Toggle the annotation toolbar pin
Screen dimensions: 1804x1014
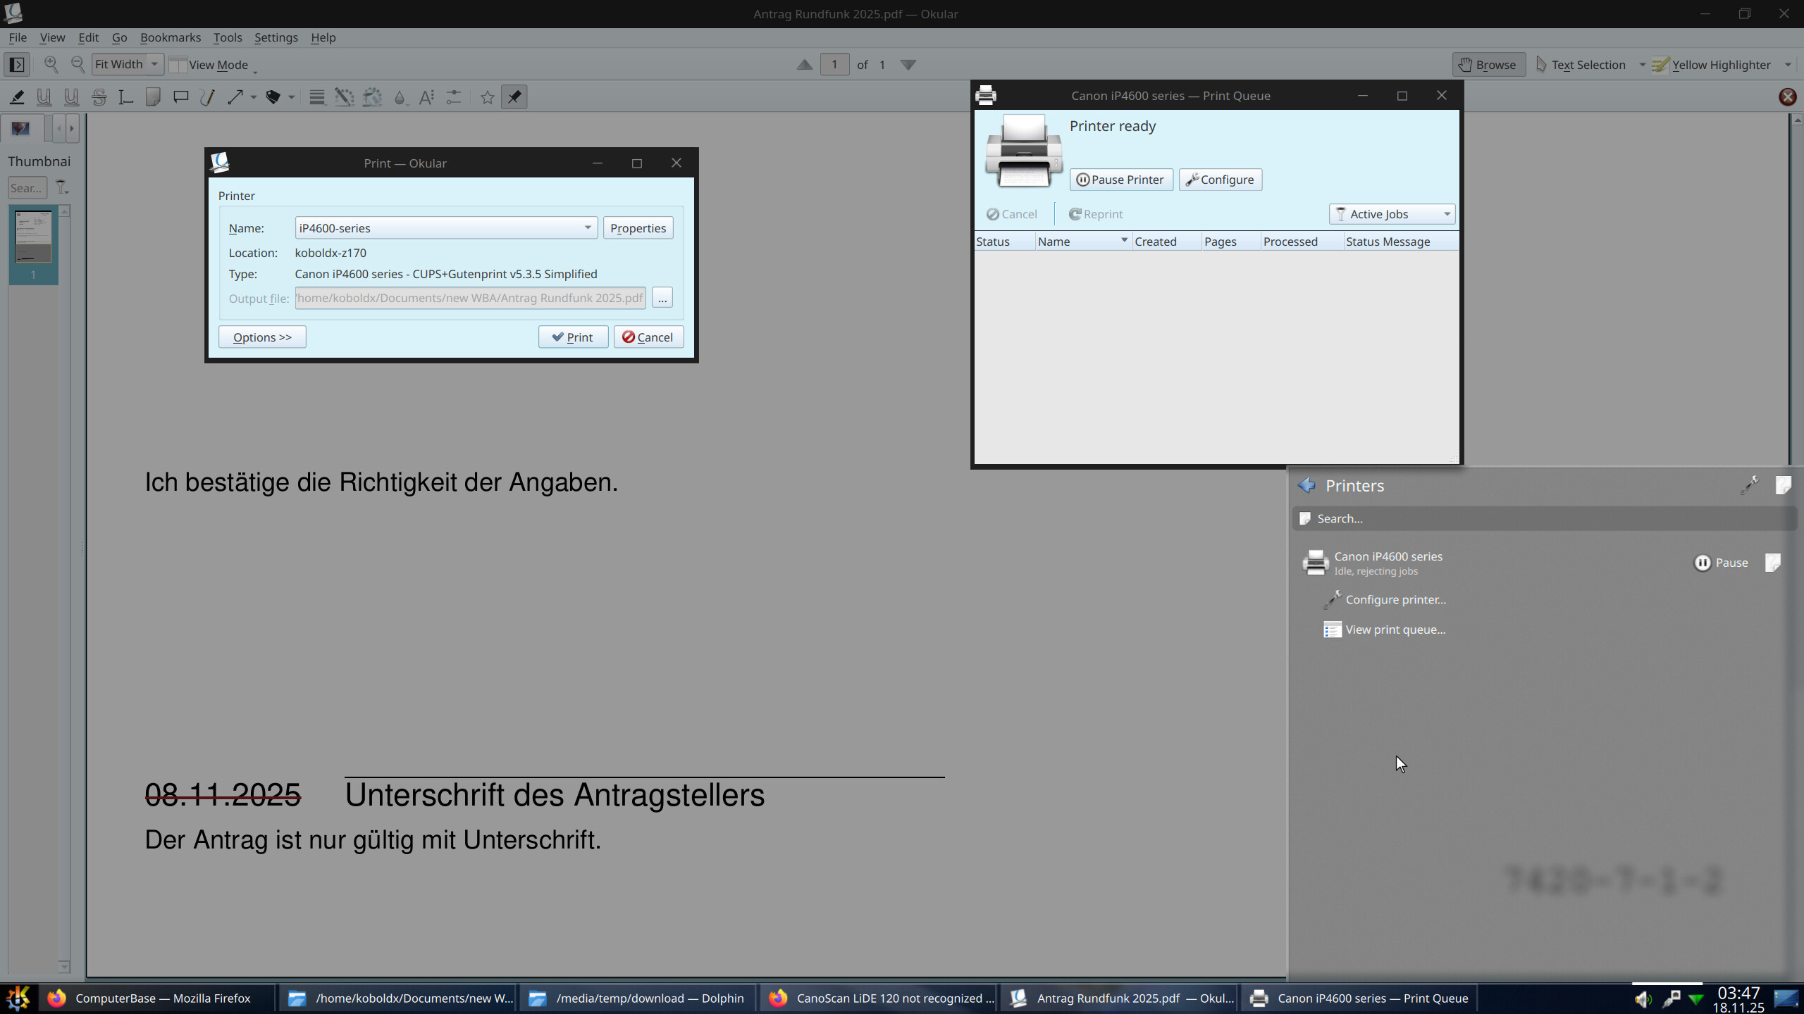514,97
